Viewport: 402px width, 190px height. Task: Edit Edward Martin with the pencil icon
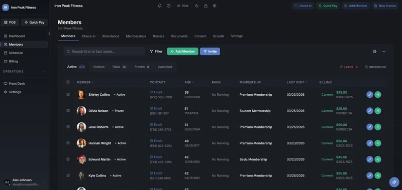[x=369, y=159]
